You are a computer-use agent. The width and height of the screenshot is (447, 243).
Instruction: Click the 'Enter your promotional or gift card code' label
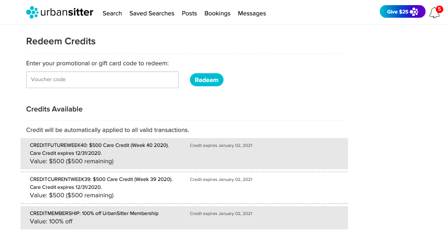[97, 63]
